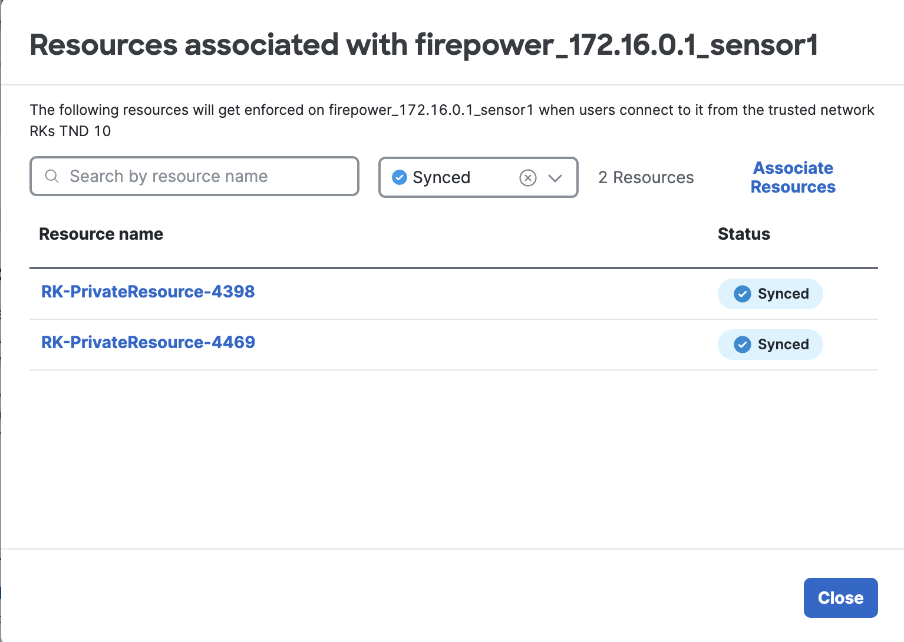
Task: Click the search magnifier icon
Action: click(x=52, y=176)
